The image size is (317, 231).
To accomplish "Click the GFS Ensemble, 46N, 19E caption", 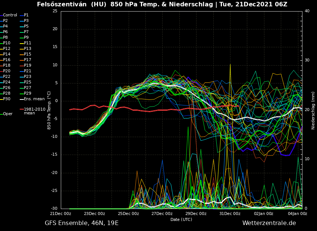I will [82, 223].
